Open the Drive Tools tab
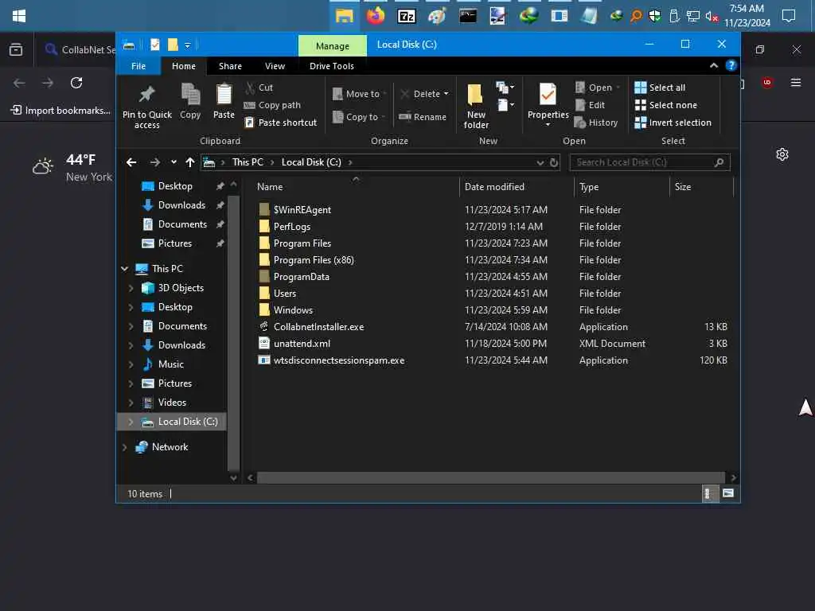815x611 pixels. [332, 66]
